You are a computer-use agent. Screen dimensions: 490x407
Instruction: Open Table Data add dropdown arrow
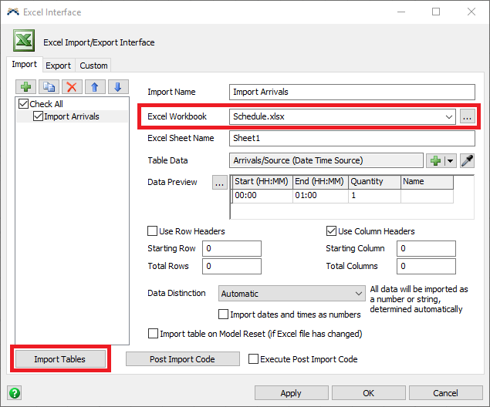[x=450, y=160]
